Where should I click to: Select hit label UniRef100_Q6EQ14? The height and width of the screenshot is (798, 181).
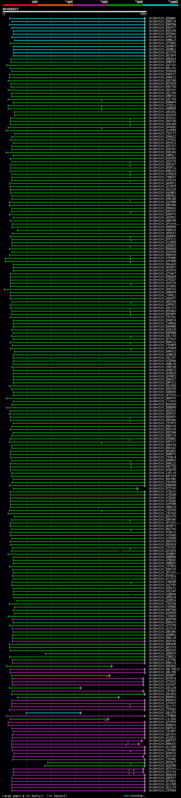pyautogui.click(x=162, y=59)
